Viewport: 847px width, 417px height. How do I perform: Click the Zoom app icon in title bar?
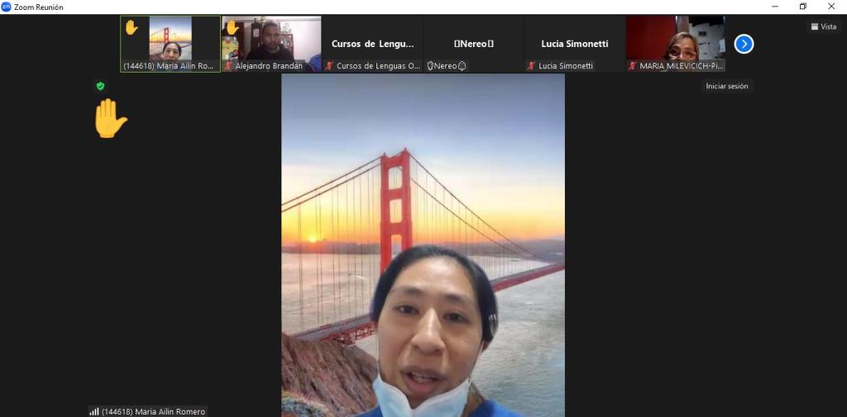pyautogui.click(x=7, y=7)
